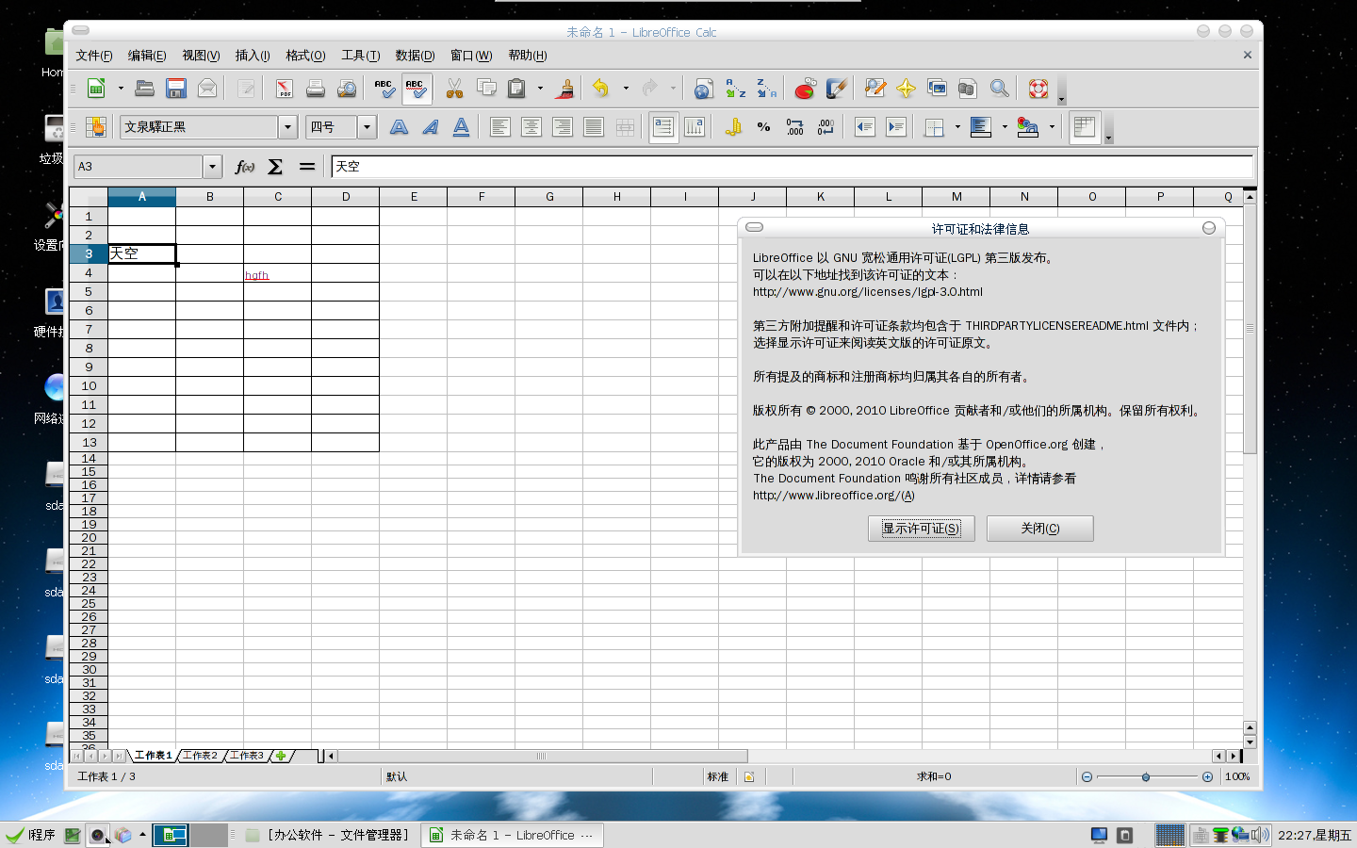Toggle bold formatting
The image size is (1357, 848).
400,126
